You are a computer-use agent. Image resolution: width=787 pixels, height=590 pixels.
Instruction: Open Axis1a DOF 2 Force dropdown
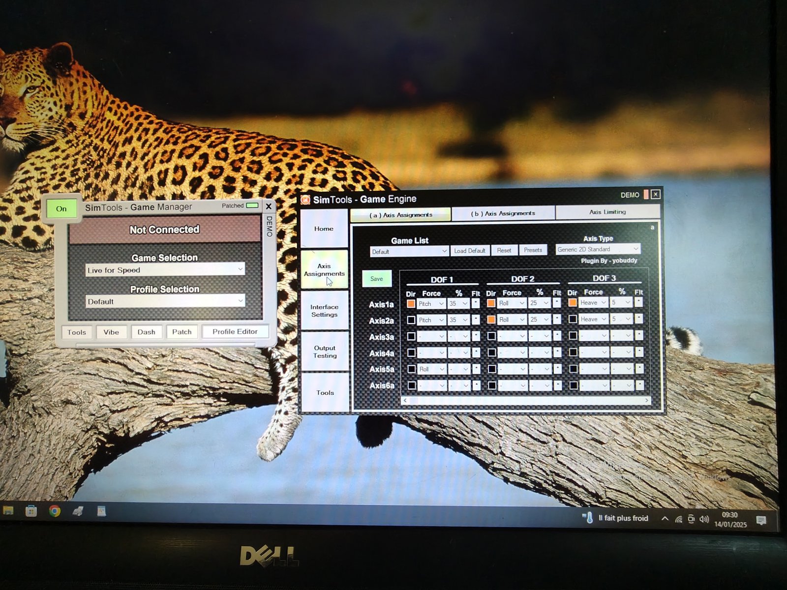(512, 303)
